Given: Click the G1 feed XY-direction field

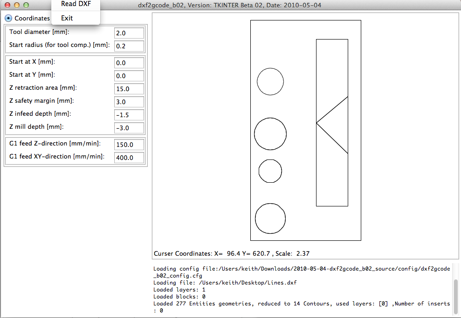Looking at the screenshot, I should 129,158.
